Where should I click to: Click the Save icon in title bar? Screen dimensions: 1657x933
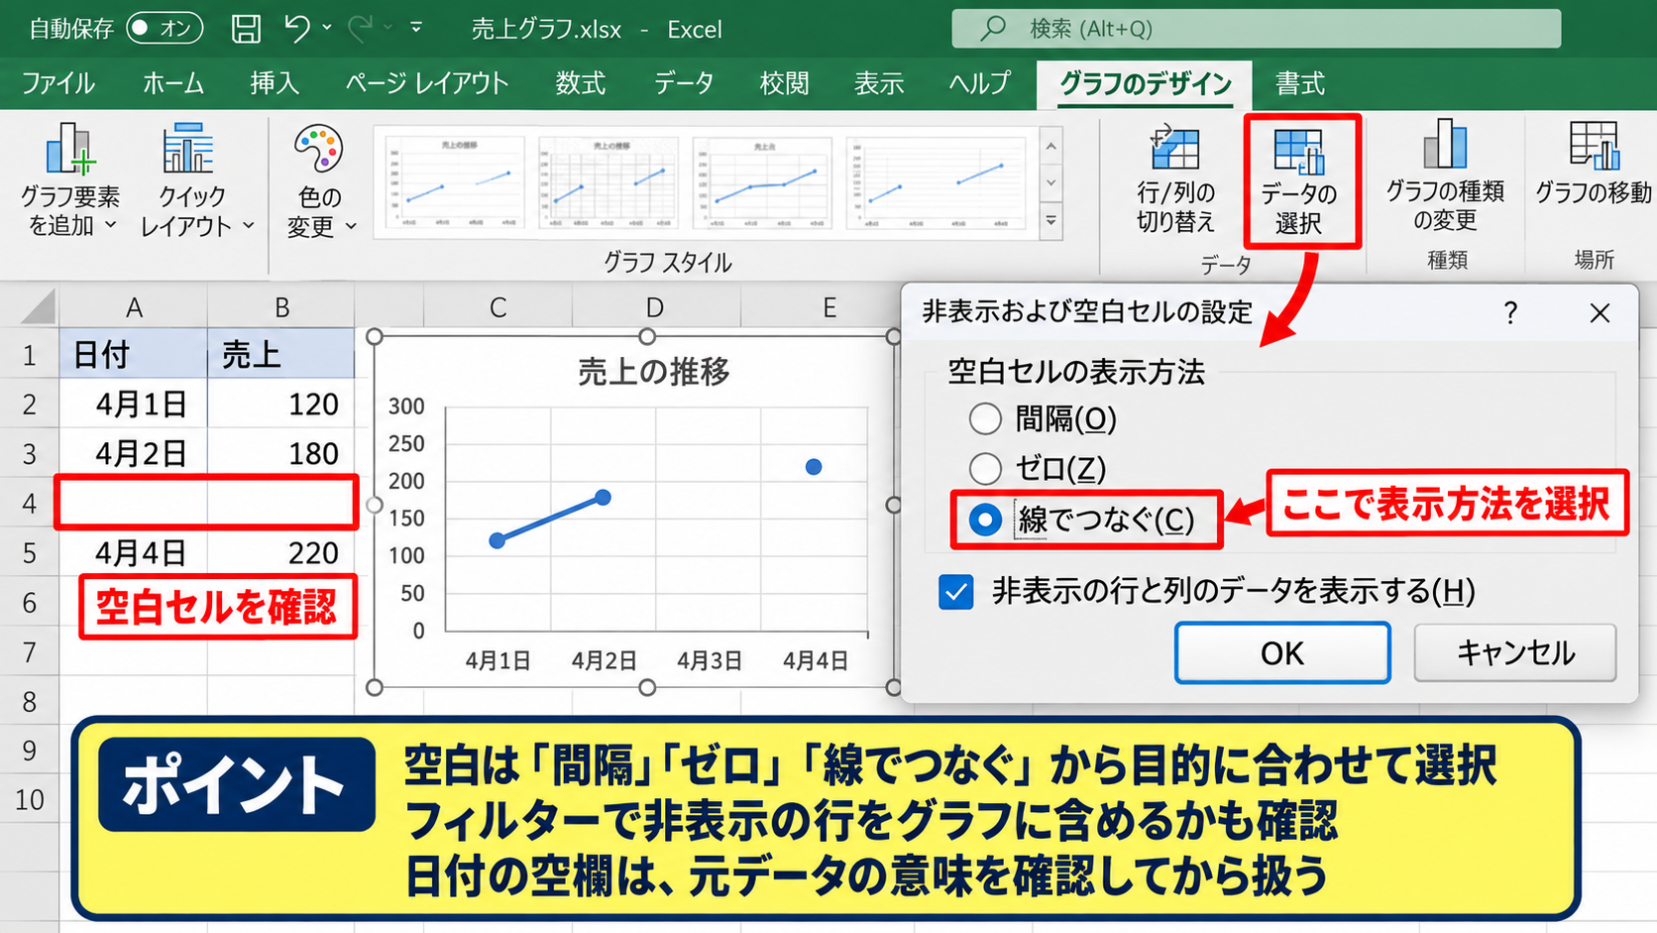click(246, 29)
